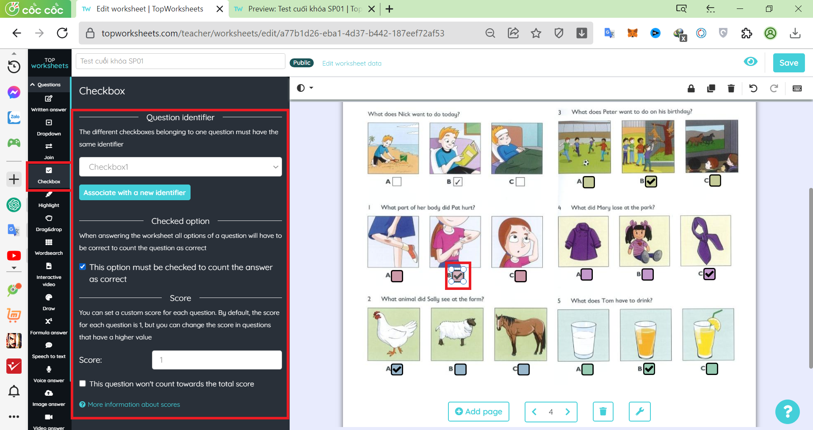
Task: Click Associate with a new identifier
Action: (135, 193)
